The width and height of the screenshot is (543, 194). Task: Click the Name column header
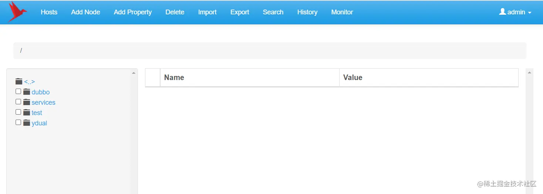point(250,77)
